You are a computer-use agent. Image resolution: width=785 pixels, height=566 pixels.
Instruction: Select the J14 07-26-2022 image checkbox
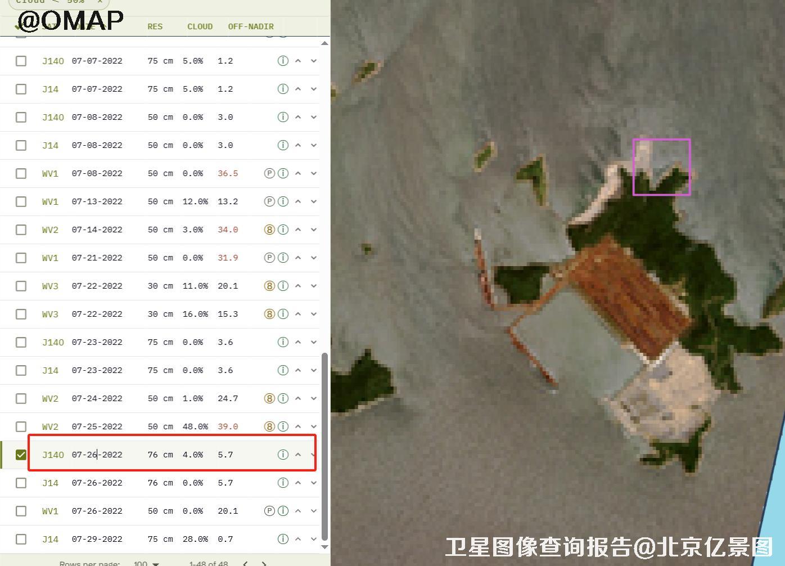21,483
